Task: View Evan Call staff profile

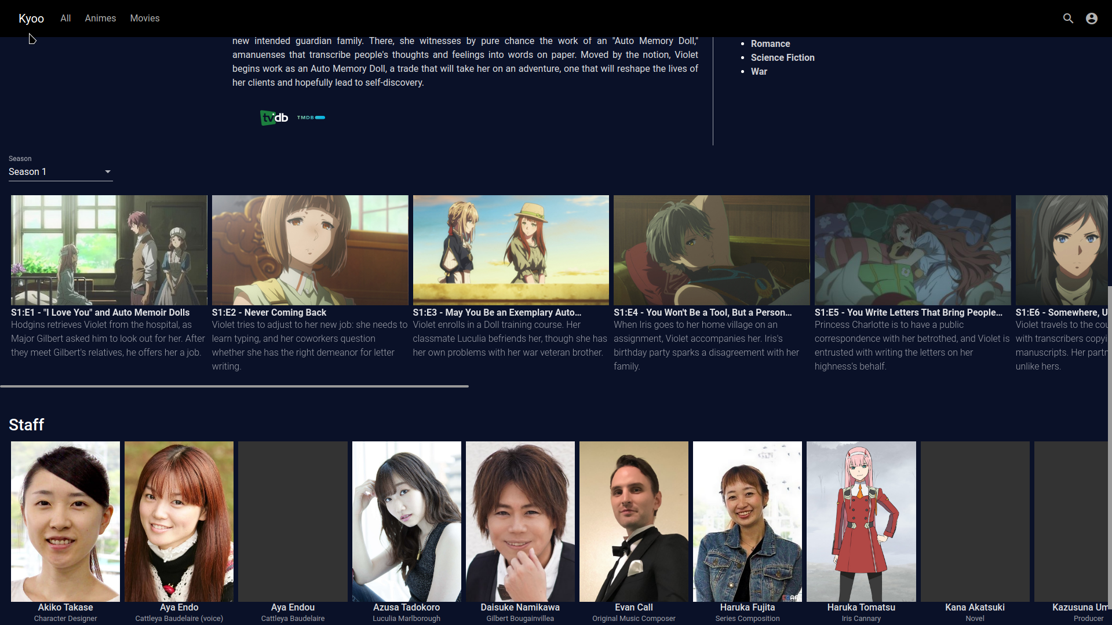Action: click(x=633, y=521)
